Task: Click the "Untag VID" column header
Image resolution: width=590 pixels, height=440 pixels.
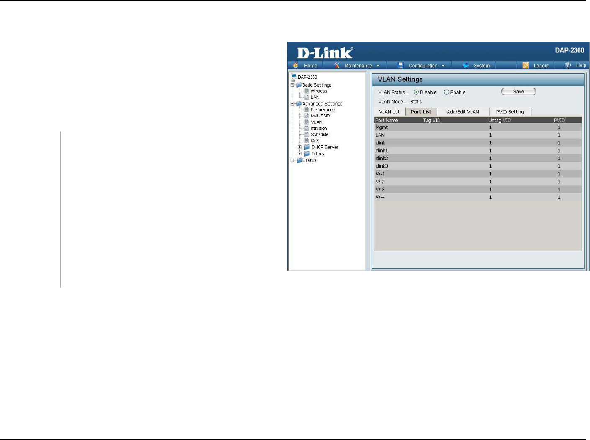Action: (x=500, y=120)
